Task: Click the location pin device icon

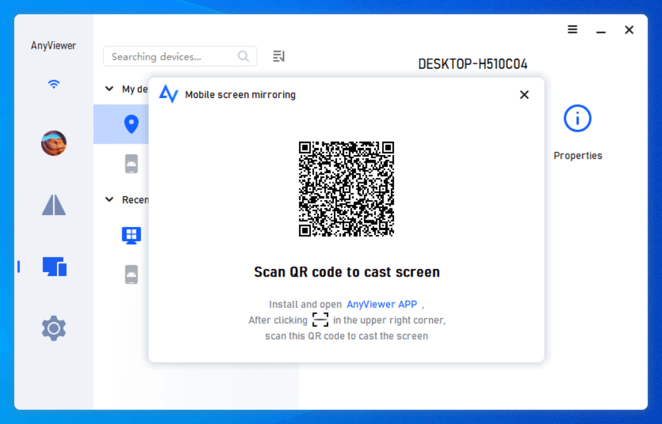Action: [x=130, y=124]
